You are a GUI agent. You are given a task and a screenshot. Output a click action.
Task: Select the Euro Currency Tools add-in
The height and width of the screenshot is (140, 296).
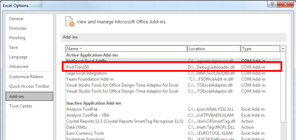(173, 133)
